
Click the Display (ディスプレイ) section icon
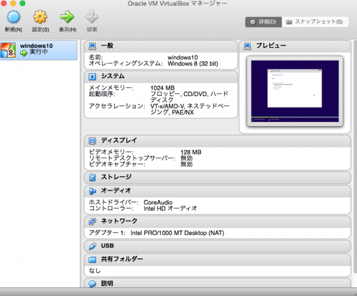(92, 141)
